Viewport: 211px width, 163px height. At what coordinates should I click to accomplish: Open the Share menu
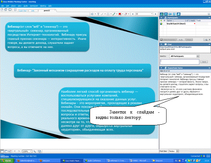(x=14, y=6)
